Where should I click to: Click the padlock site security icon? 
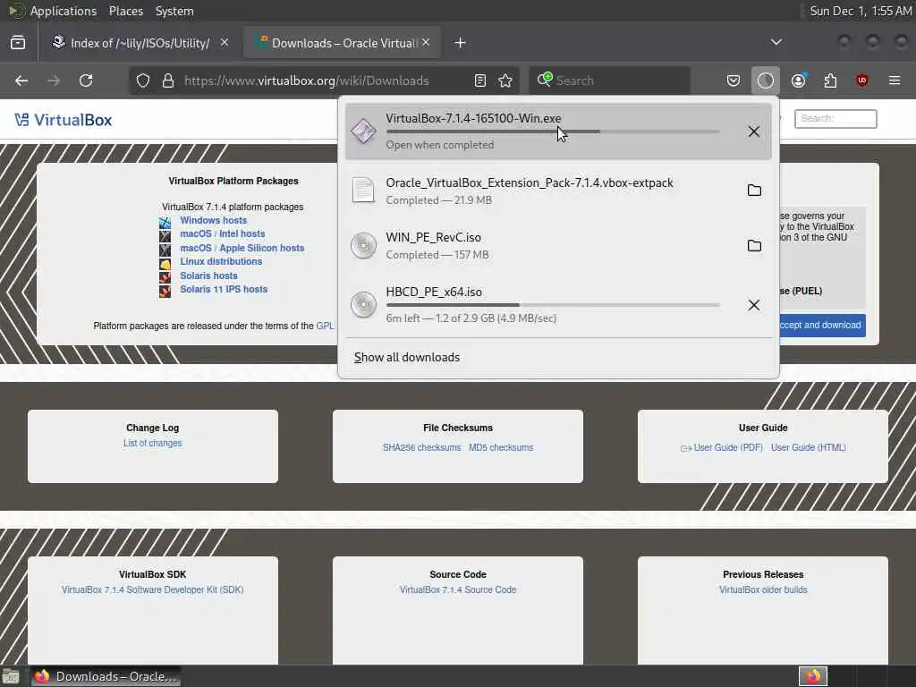pos(168,81)
